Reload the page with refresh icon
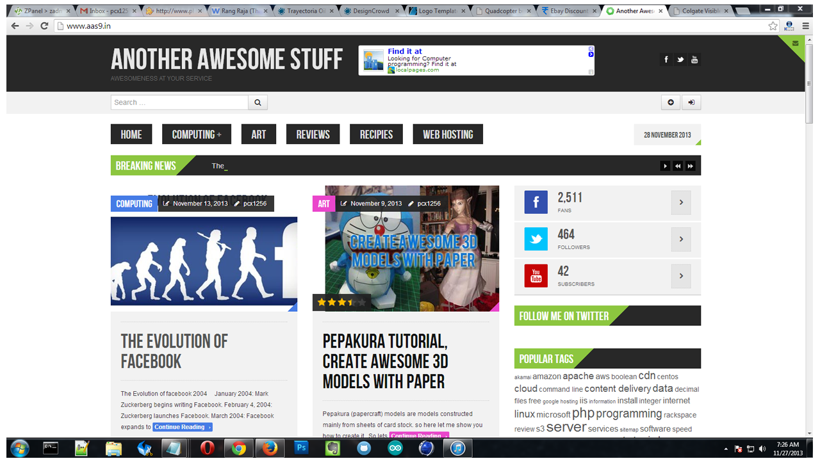The image size is (820, 461). coord(44,26)
